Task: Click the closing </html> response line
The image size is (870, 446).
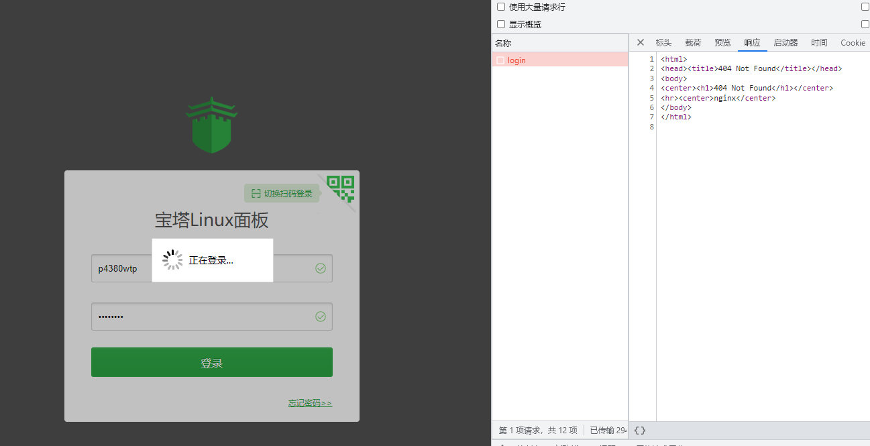Action: pyautogui.click(x=676, y=117)
